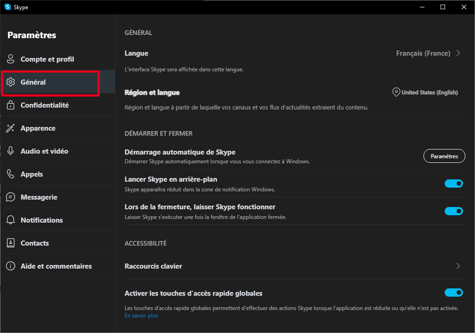475x333 pixels.
Task: Click the Notifications bell icon
Action: coord(10,220)
